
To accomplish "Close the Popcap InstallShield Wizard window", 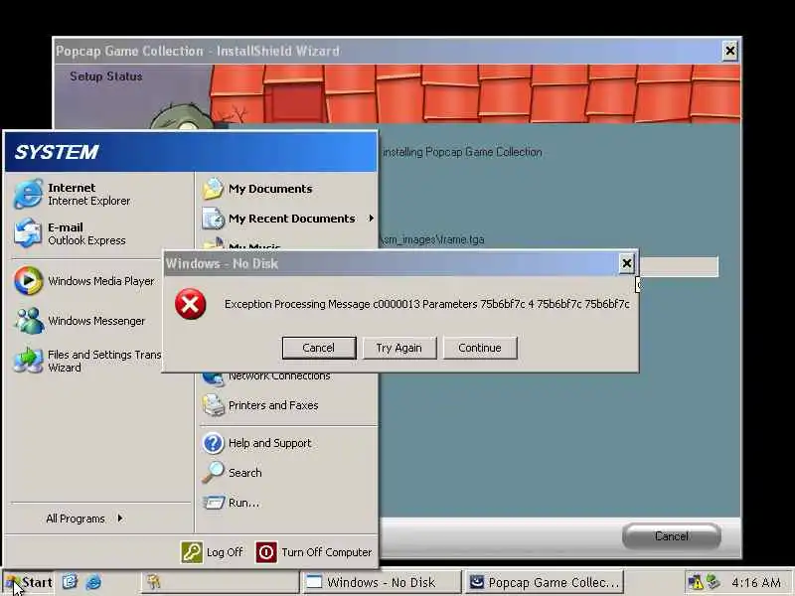I will pos(729,51).
